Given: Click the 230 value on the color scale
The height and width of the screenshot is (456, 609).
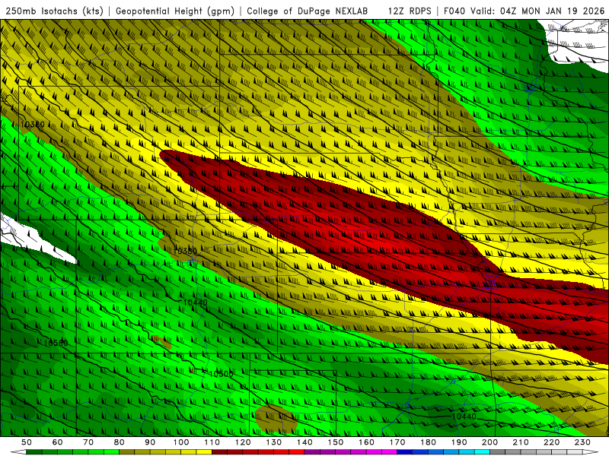Looking at the screenshot, I should coord(582,442).
